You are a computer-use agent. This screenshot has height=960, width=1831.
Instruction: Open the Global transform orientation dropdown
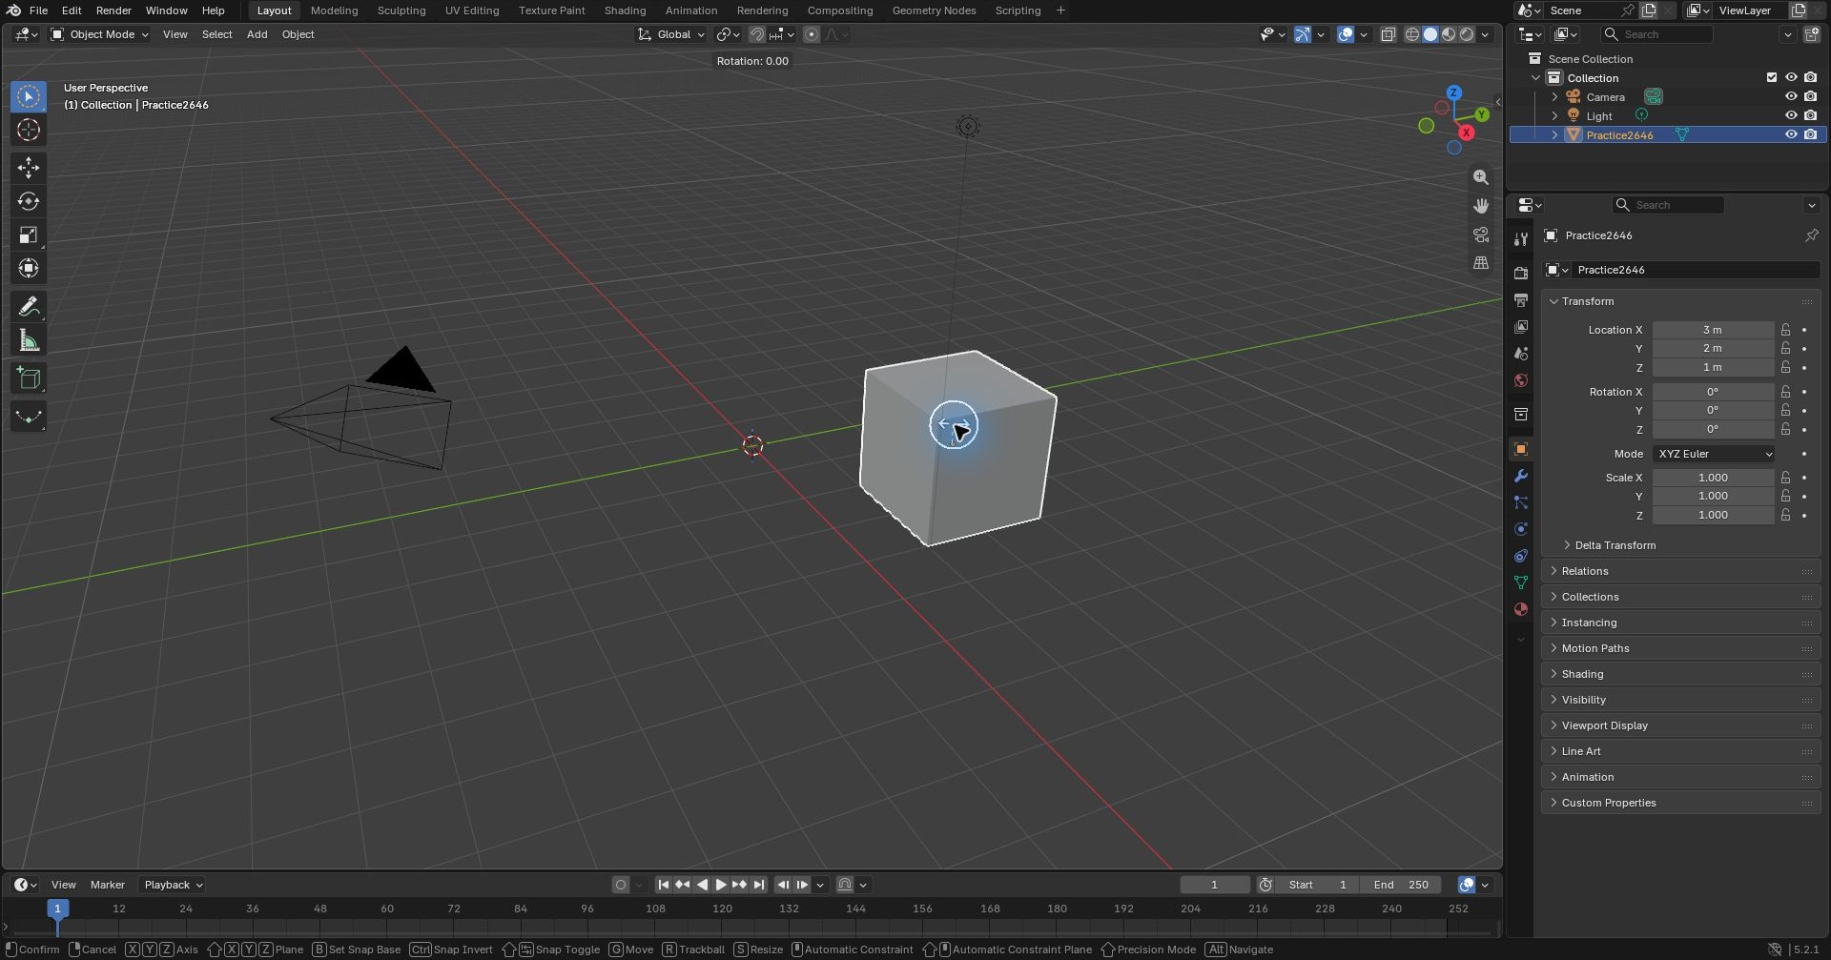pos(671,34)
